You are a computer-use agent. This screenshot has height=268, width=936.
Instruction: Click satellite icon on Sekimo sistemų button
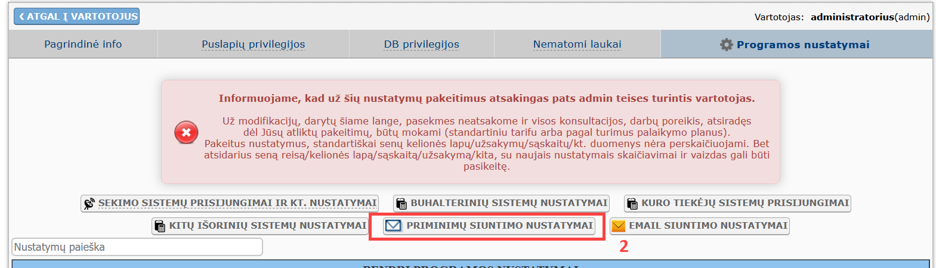[x=89, y=204]
